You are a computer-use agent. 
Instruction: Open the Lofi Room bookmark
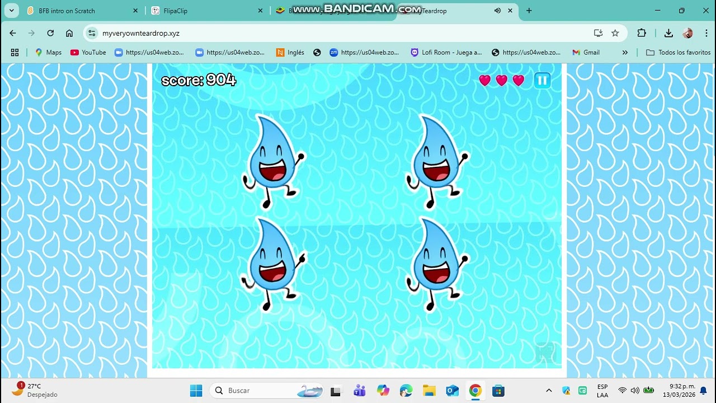coord(446,52)
